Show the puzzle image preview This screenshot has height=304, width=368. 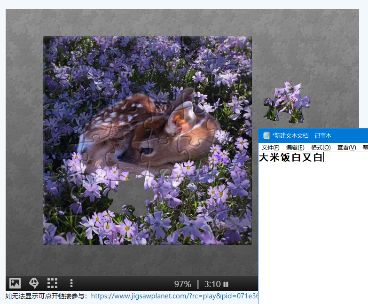pos(15,283)
